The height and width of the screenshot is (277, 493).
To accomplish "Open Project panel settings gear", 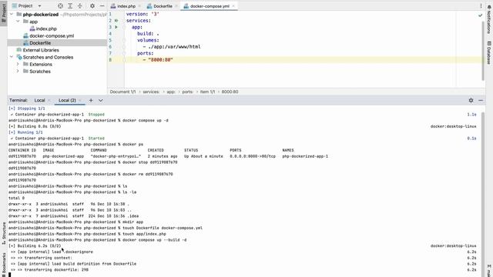I will click(92, 6).
